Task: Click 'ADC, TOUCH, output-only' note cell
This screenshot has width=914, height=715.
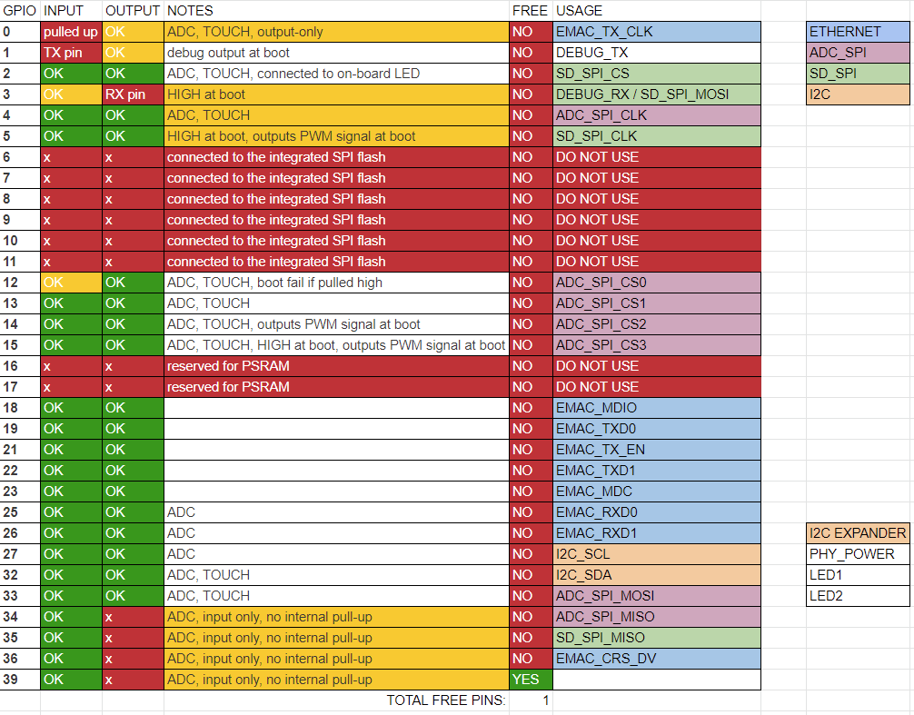Action: (336, 32)
